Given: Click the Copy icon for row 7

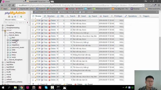Looking at the screenshot, I should (42, 24).
